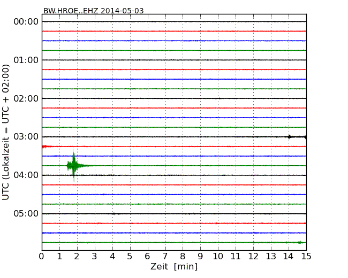The height and width of the screenshot is (278, 348).
Task: Click the x-axis tick label "14"
Action: click(288, 257)
